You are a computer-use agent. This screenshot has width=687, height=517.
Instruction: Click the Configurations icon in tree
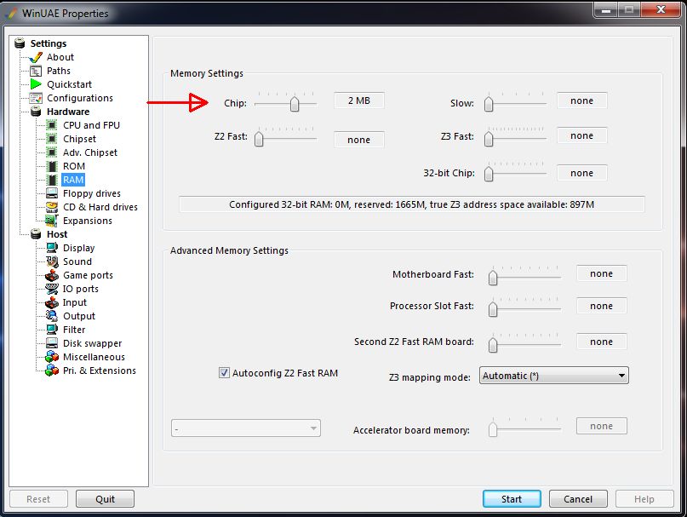pyautogui.click(x=36, y=98)
